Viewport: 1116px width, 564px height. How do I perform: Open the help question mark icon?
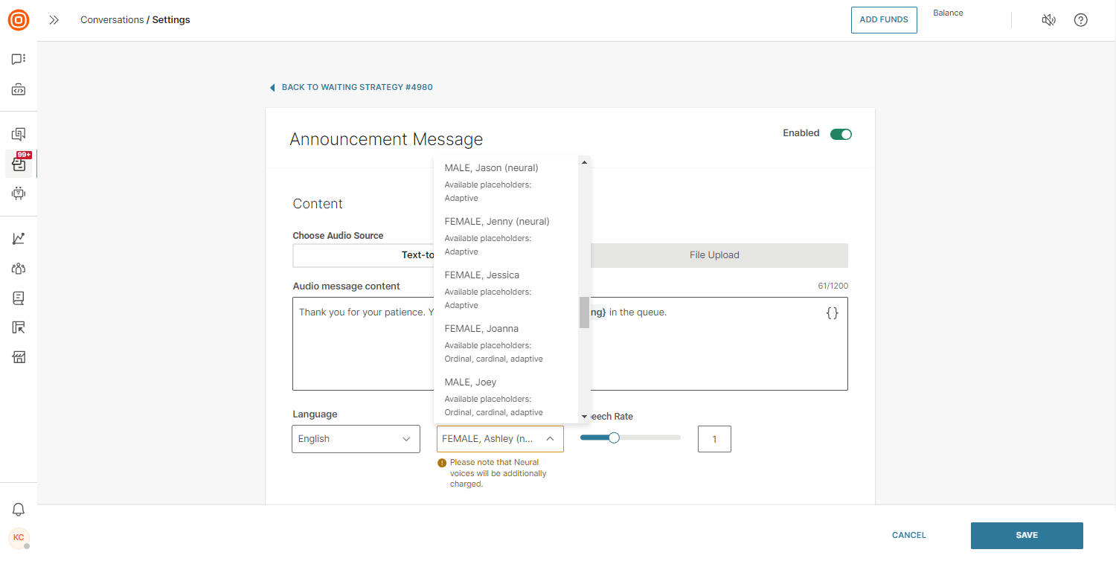click(1081, 20)
